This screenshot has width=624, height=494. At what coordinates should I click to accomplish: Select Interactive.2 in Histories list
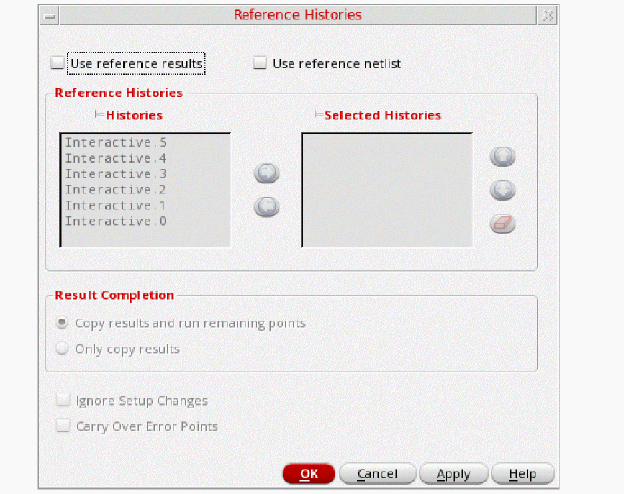[116, 190]
